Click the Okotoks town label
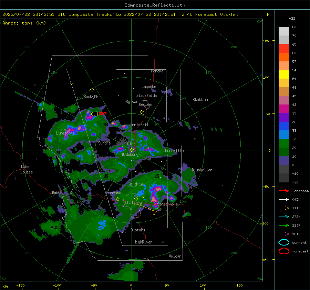This screenshot has height=290, width=310. pyautogui.click(x=138, y=230)
